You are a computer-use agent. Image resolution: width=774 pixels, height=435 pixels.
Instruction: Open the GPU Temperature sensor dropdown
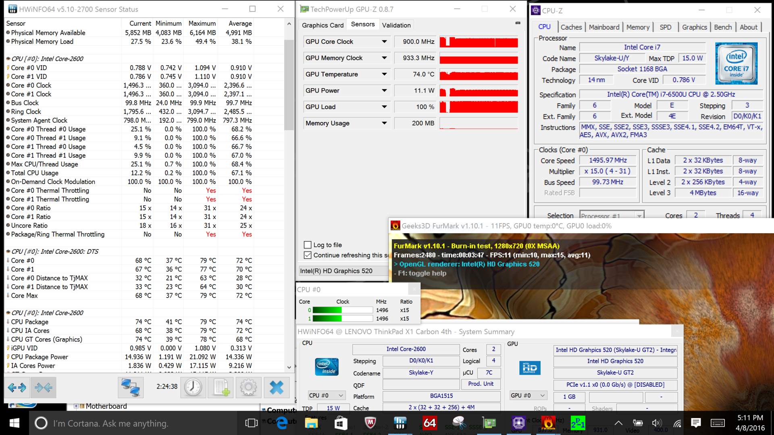(384, 74)
